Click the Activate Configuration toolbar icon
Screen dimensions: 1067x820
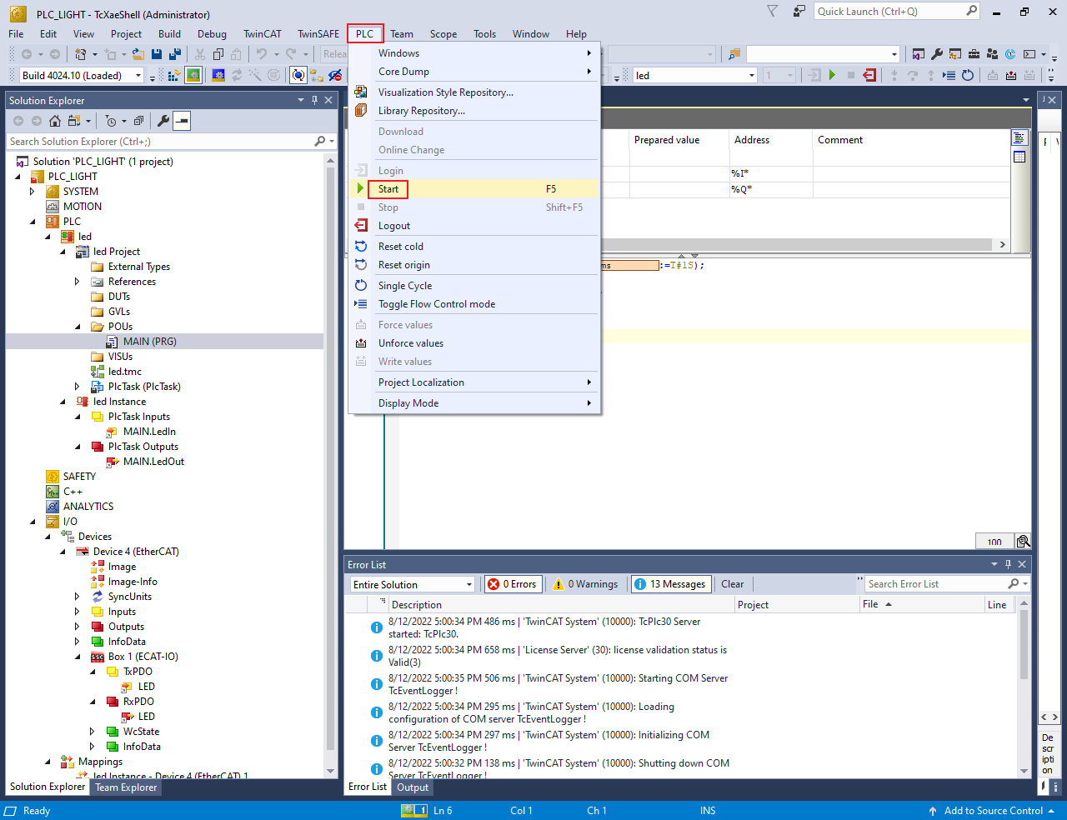coord(174,75)
